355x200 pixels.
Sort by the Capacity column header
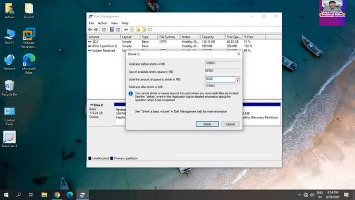tap(212, 37)
